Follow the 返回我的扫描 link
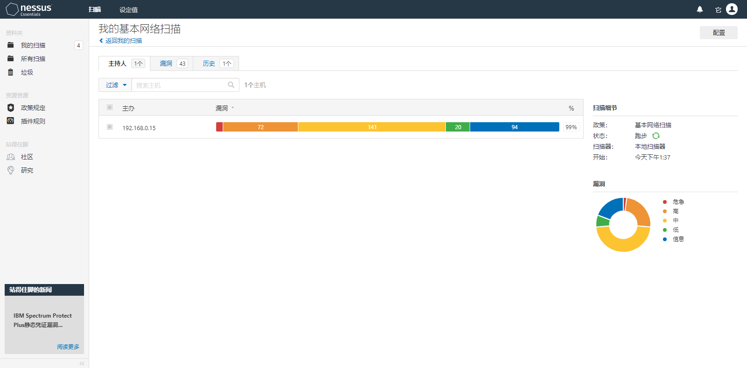Viewport: 747px width, 368px height. click(124, 41)
